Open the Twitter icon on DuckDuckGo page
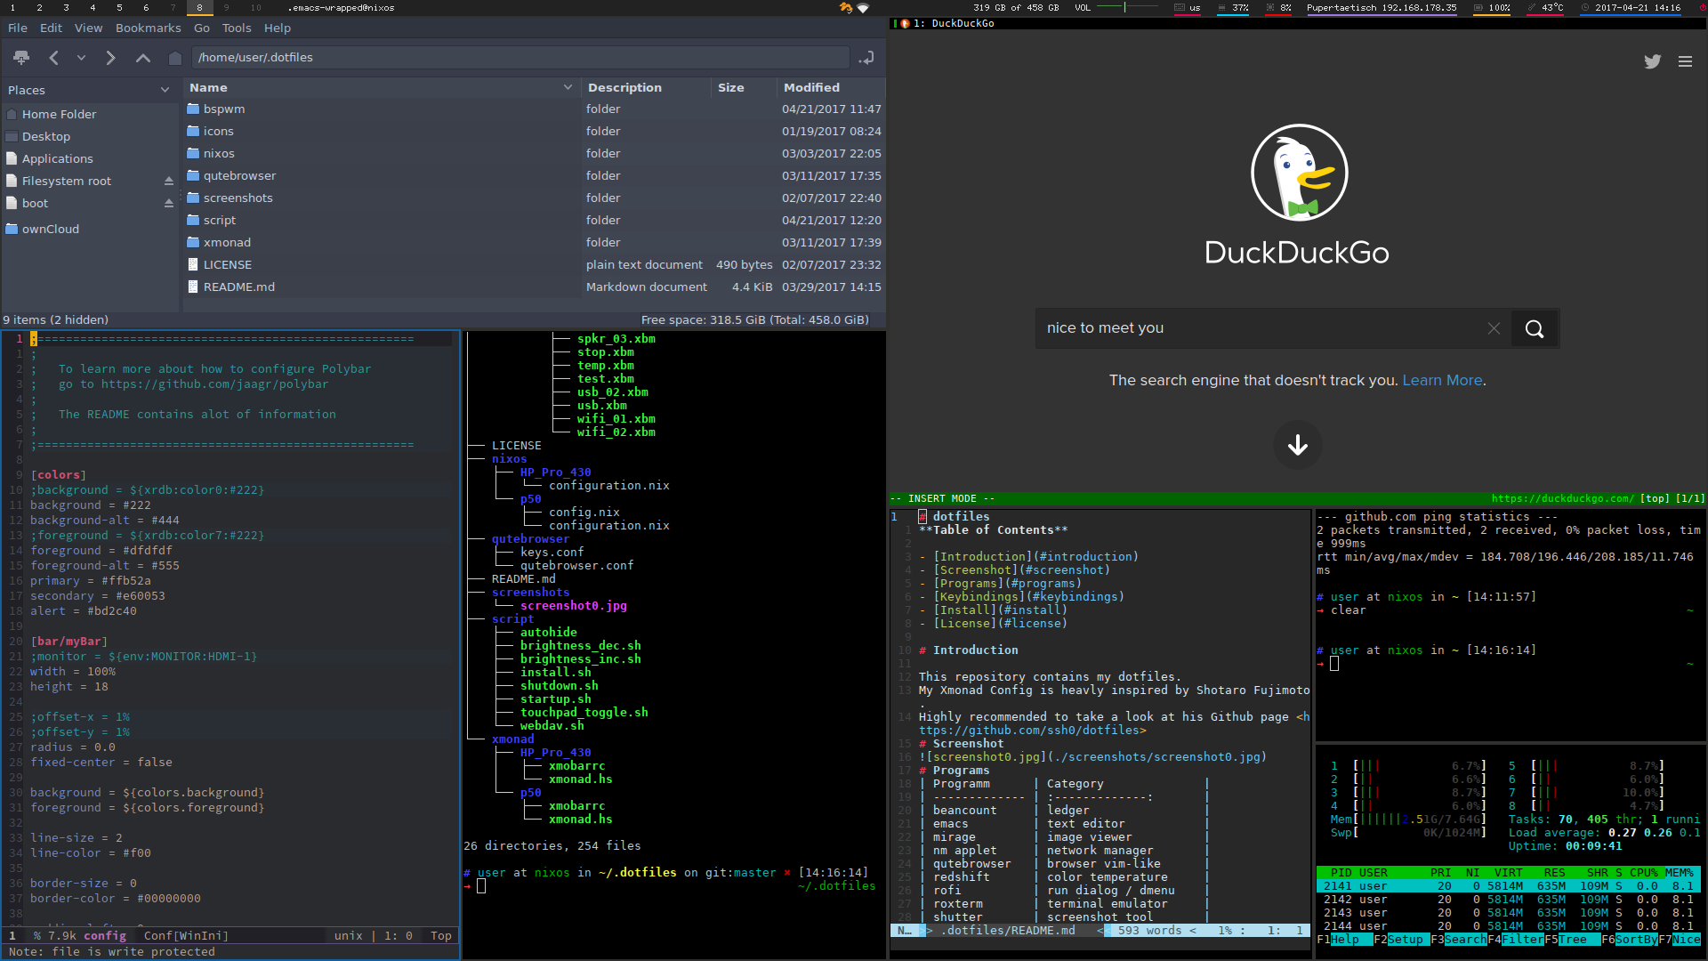Screen dimensions: 1708x961 [x=1652, y=61]
